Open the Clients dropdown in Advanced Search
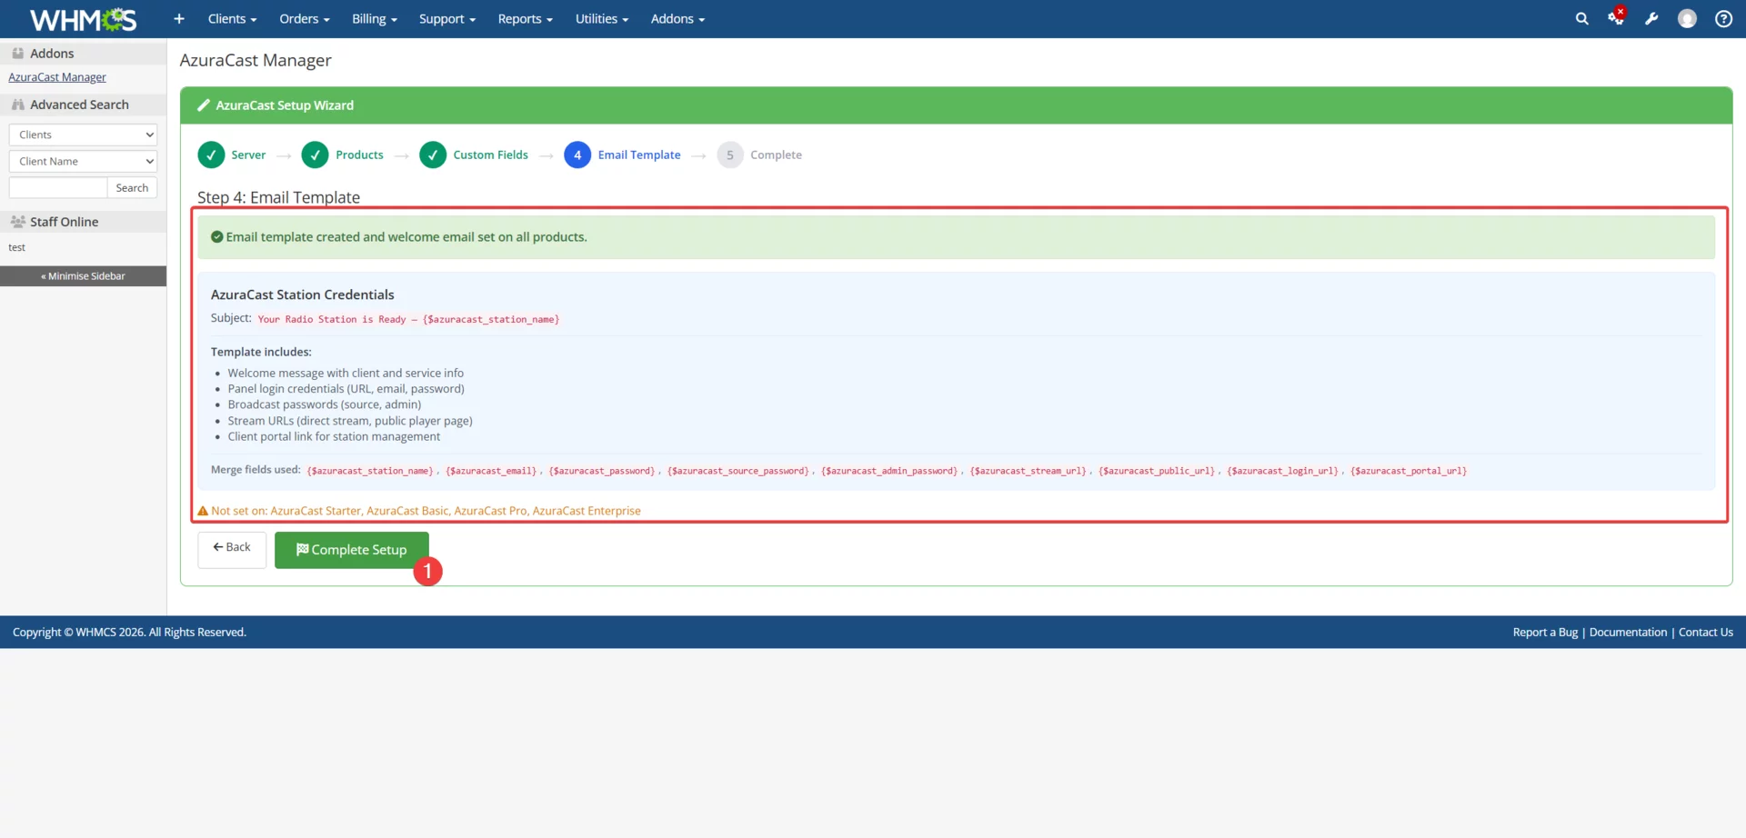The image size is (1746, 838). tap(83, 134)
